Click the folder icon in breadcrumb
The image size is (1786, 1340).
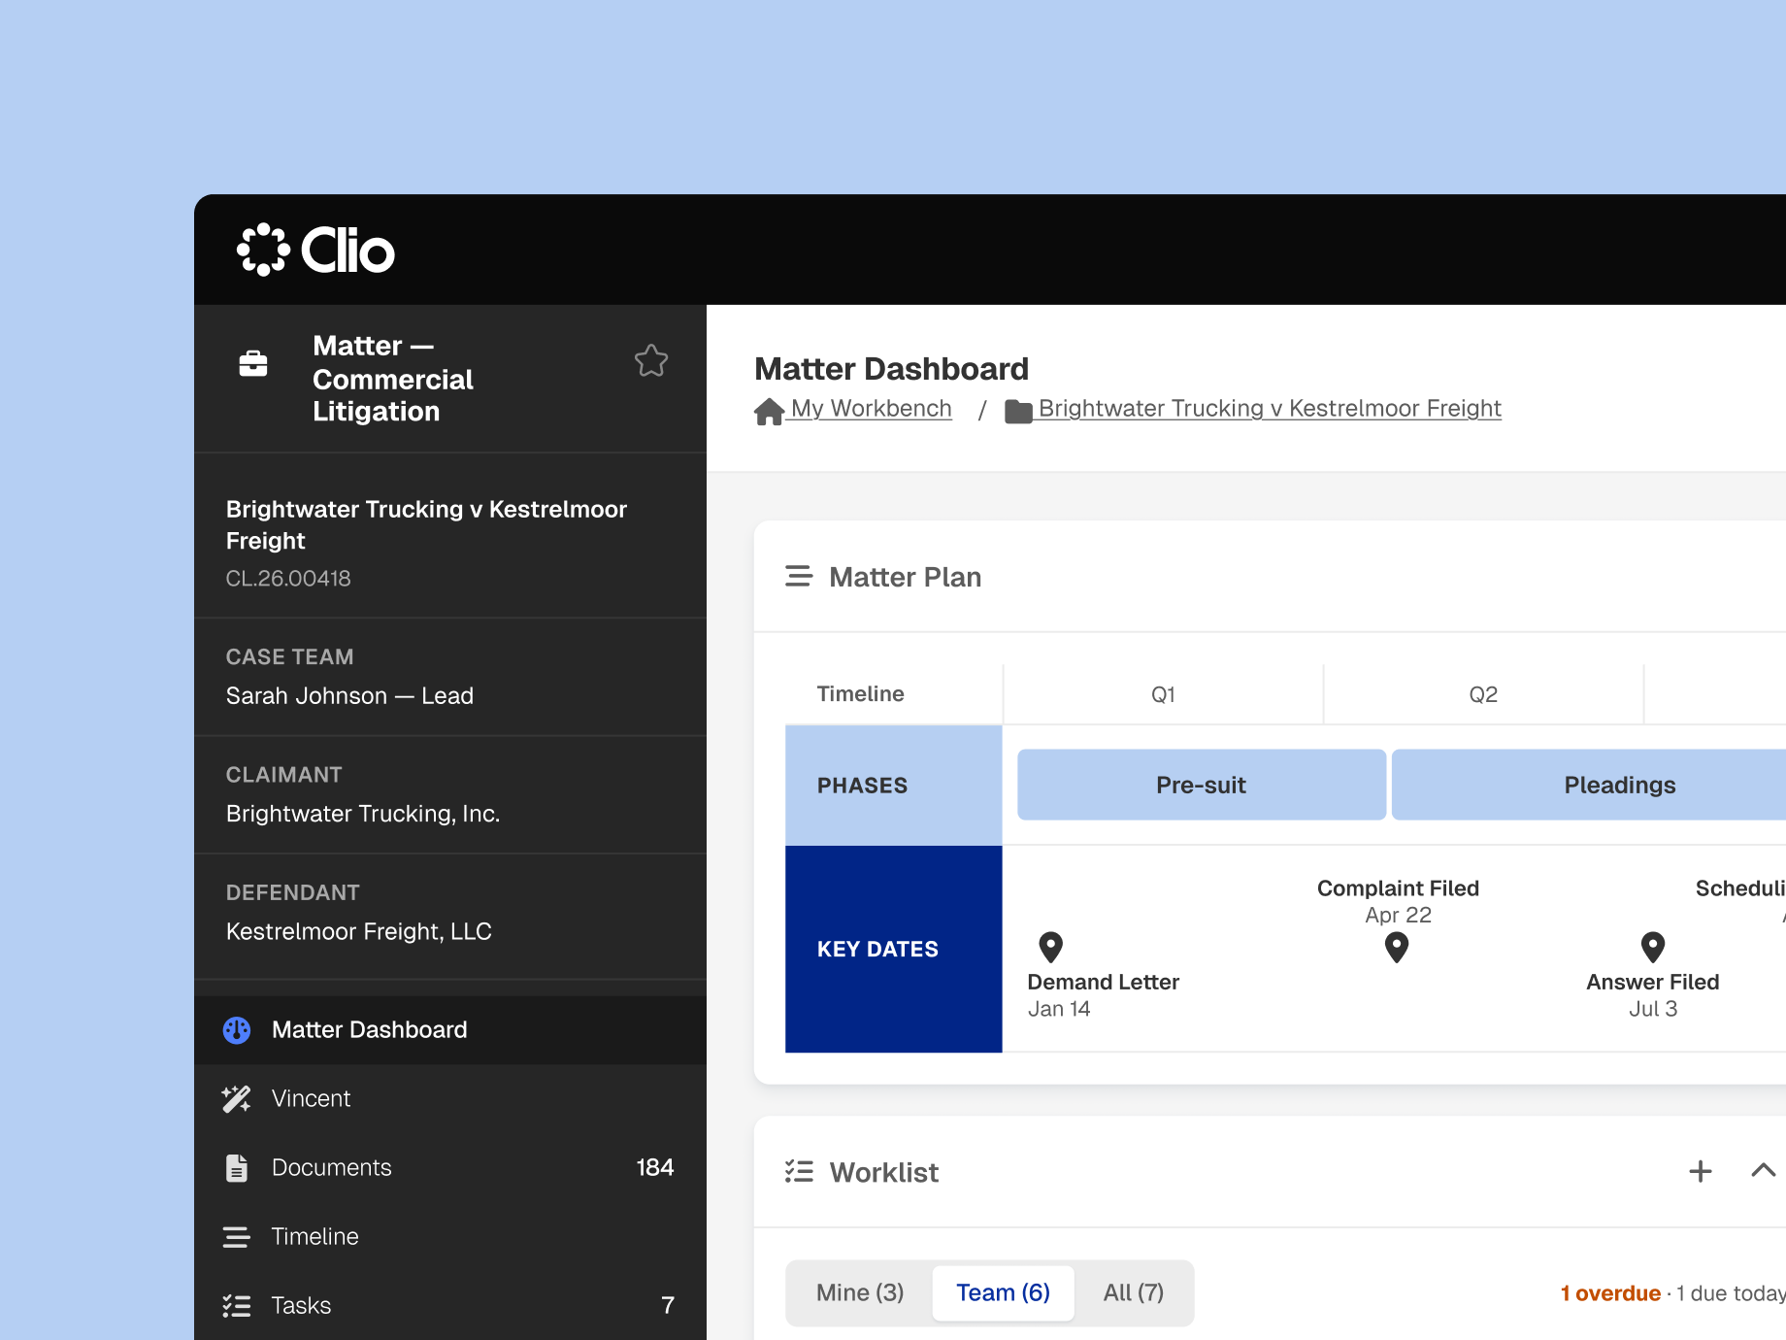(1018, 412)
